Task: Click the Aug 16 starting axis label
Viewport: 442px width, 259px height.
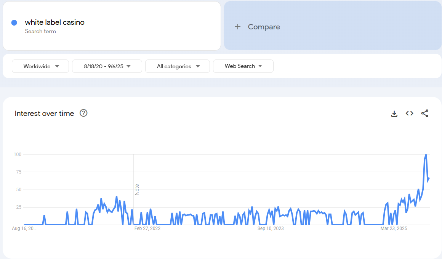Action: pos(24,228)
